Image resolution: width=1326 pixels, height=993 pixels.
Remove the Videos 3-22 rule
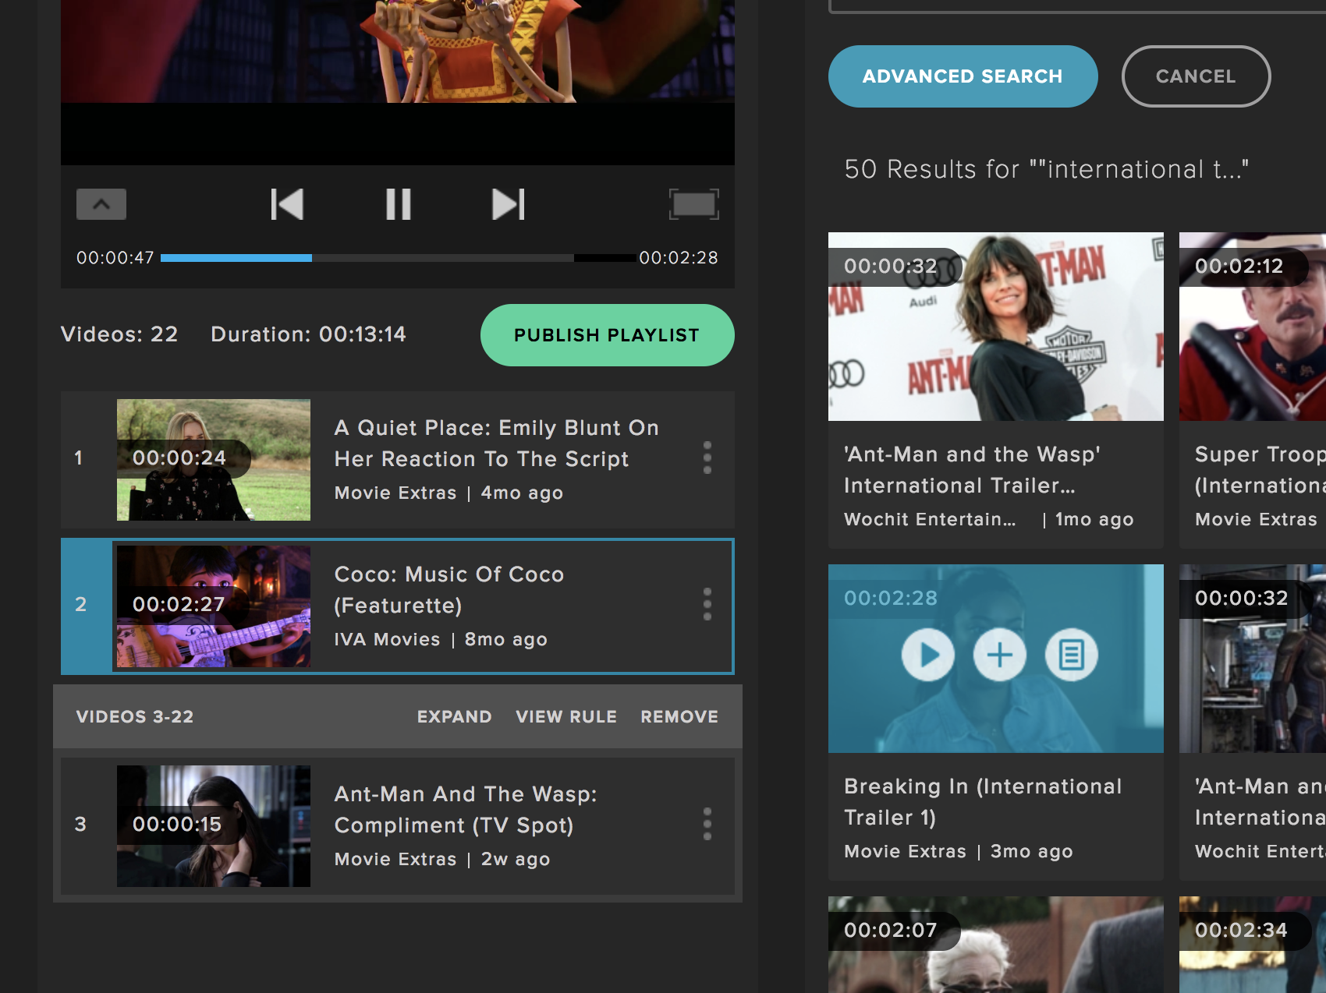(679, 716)
